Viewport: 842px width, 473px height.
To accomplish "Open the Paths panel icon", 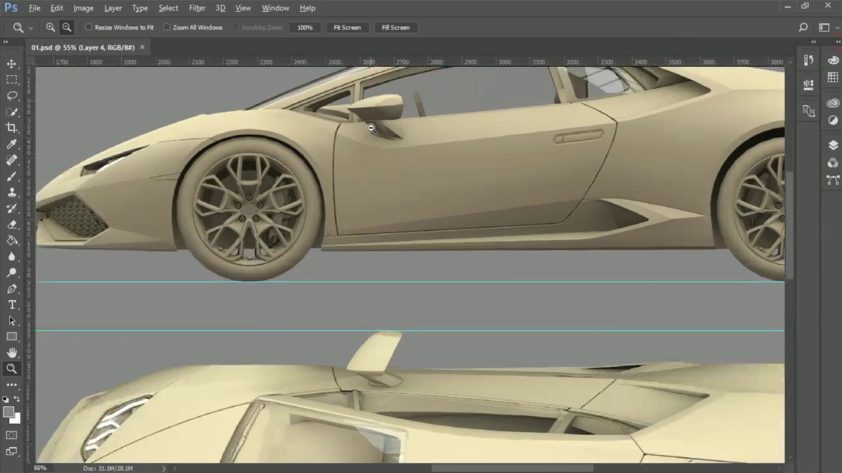I will pyautogui.click(x=833, y=180).
